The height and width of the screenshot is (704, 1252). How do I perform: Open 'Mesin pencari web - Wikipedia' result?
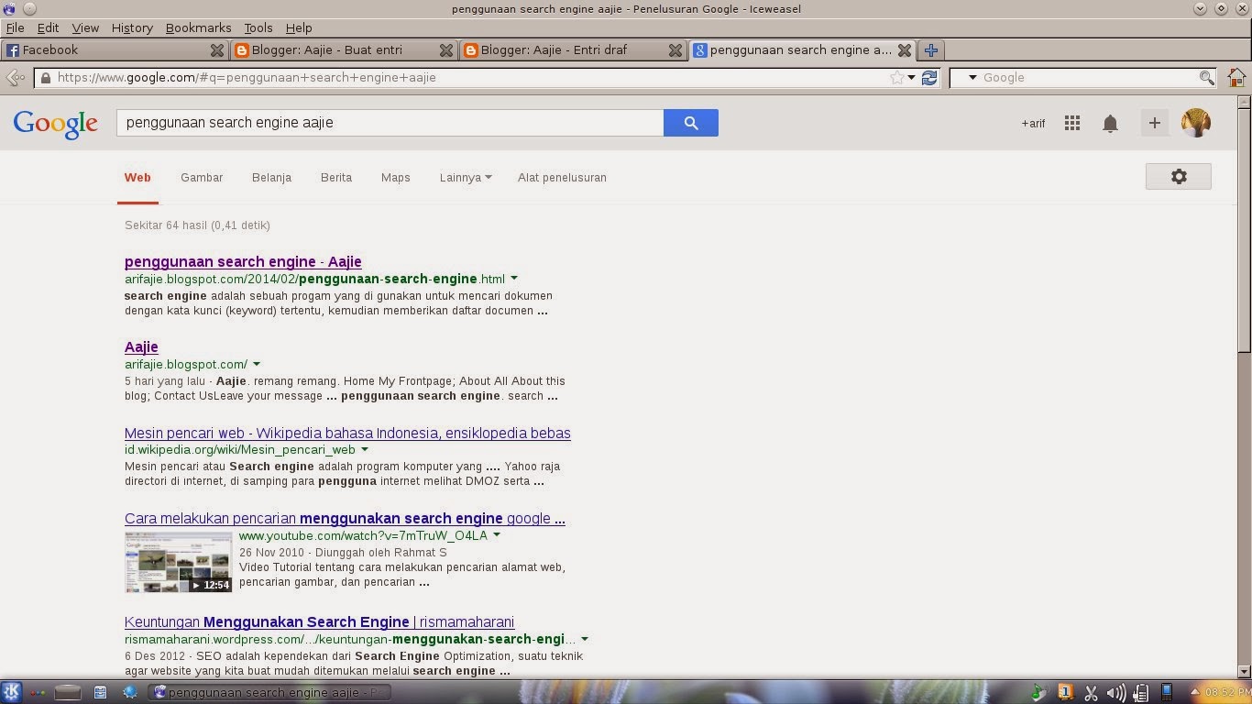pos(347,433)
